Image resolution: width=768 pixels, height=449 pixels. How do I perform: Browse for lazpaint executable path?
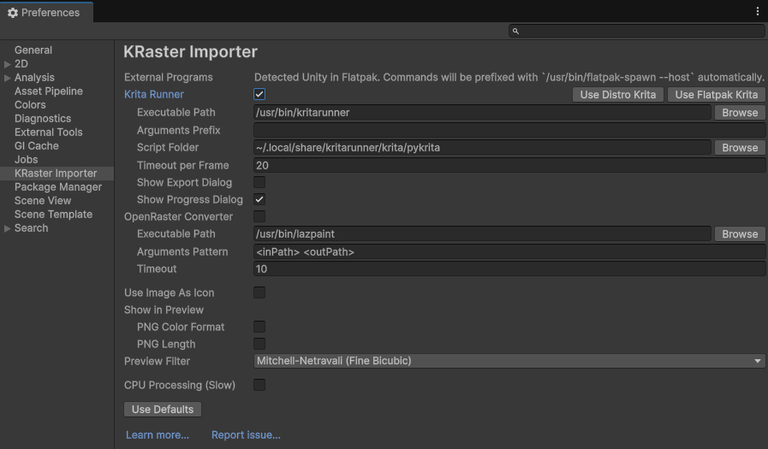point(740,233)
